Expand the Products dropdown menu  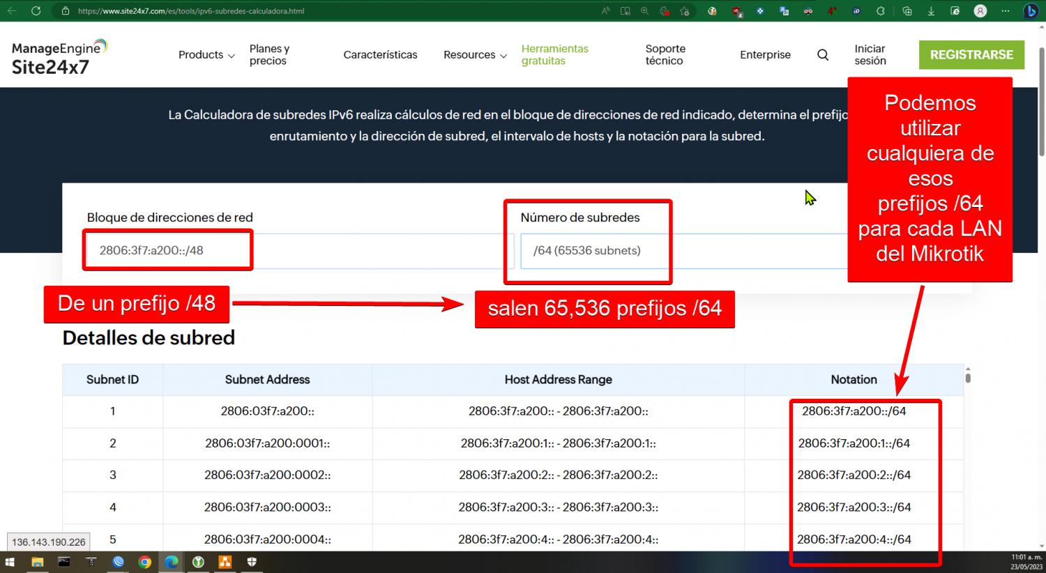[x=206, y=55]
